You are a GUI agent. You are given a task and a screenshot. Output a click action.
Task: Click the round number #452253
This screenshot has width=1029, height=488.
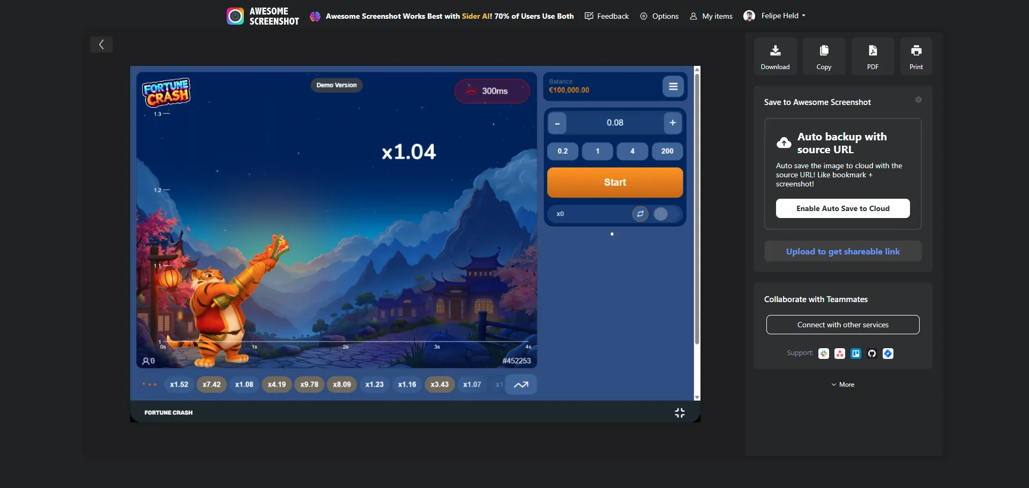pos(517,361)
